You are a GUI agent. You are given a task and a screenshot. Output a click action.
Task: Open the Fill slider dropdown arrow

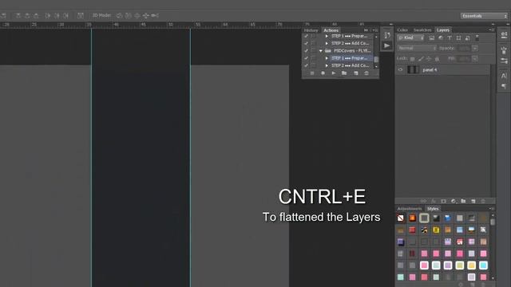[x=475, y=59]
